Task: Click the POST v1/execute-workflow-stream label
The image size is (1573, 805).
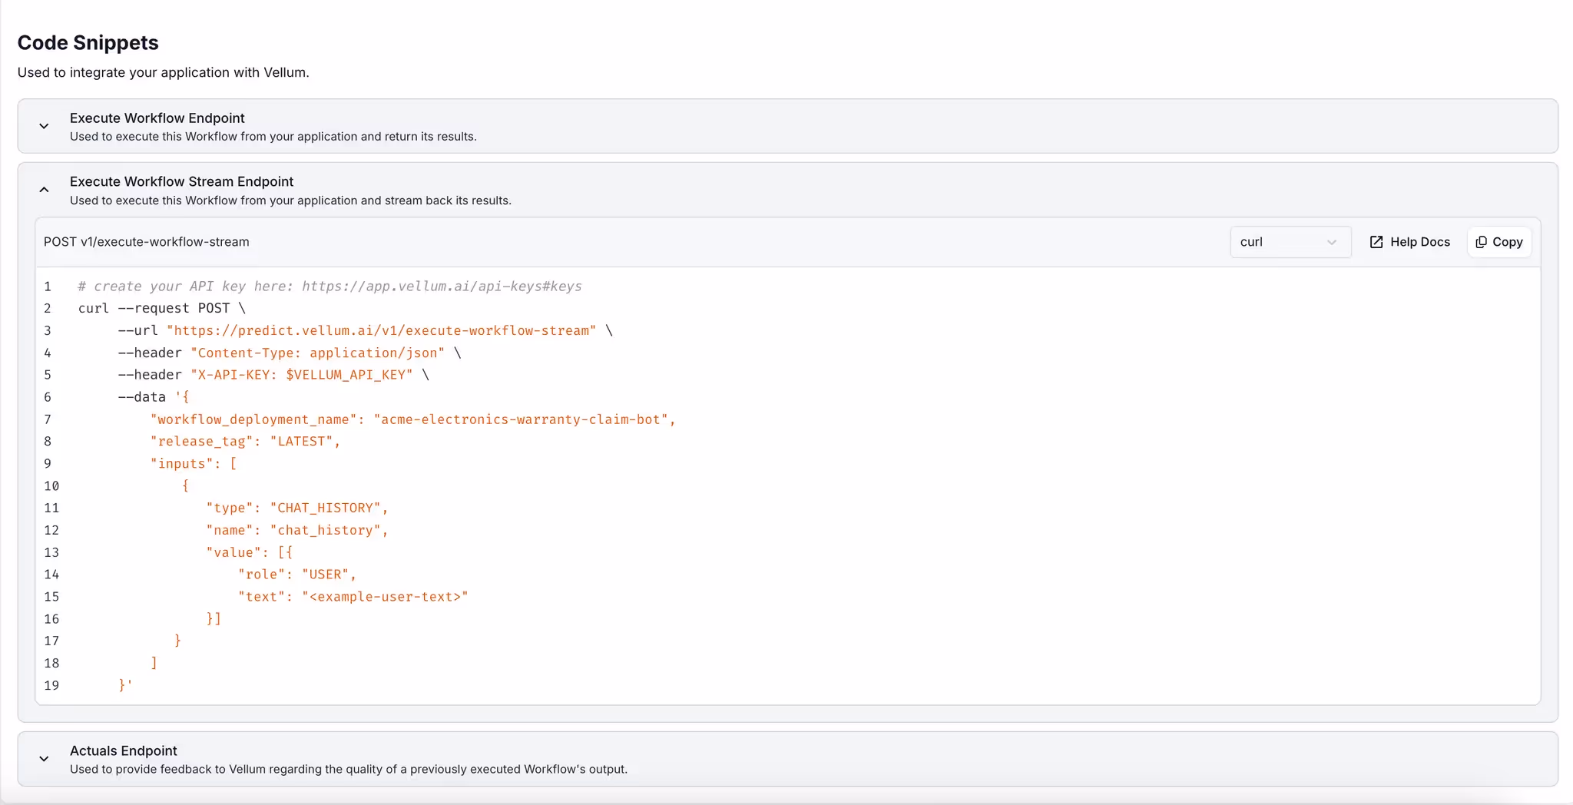Action: coord(147,242)
